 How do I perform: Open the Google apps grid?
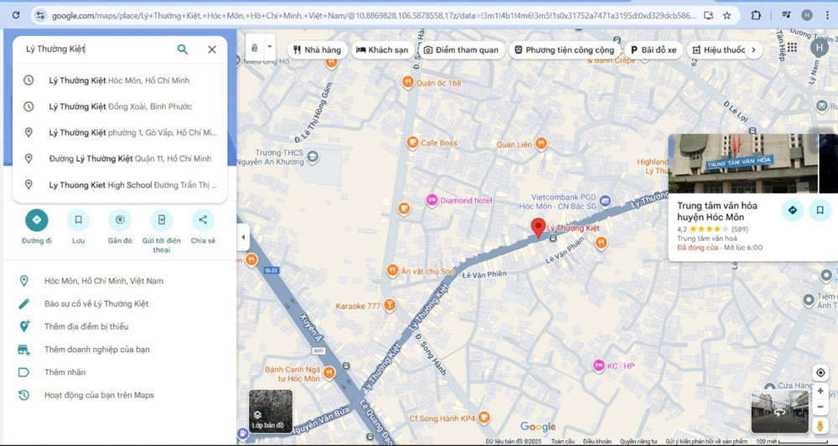pos(792,48)
